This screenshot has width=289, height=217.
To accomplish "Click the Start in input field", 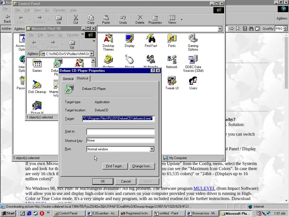I will (121, 132).
